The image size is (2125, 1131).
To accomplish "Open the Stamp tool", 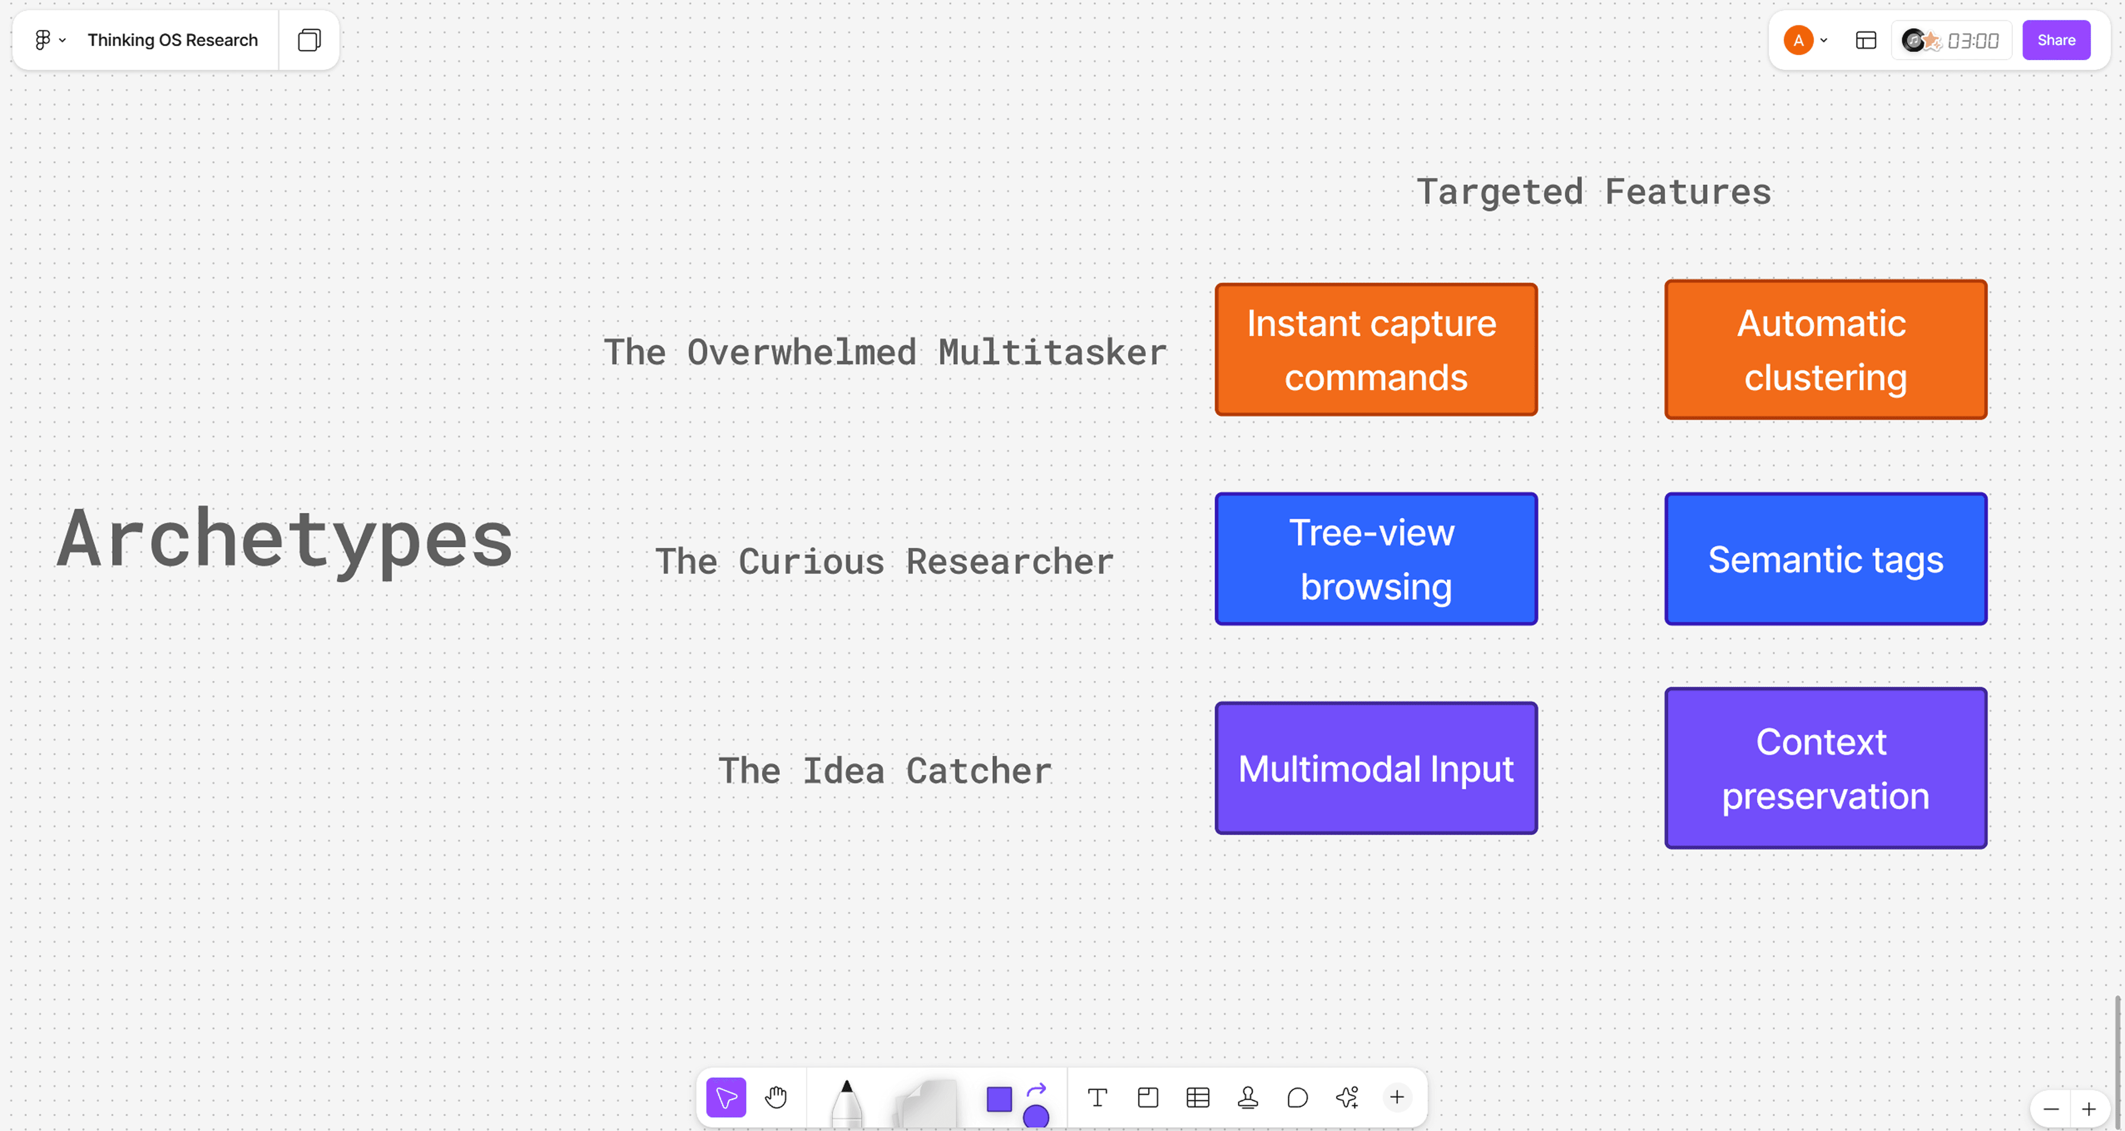I will (1247, 1097).
